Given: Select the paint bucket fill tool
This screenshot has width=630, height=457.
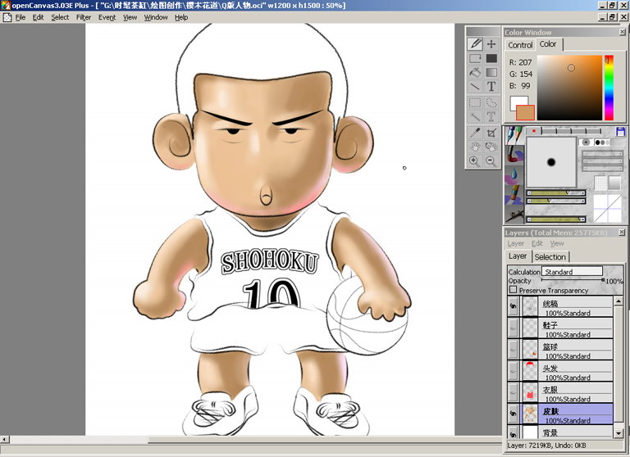Looking at the screenshot, I should [475, 72].
